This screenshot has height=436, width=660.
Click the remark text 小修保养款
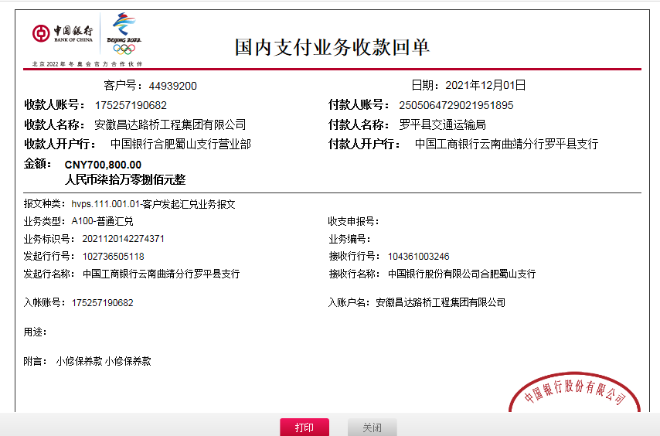pos(79,361)
